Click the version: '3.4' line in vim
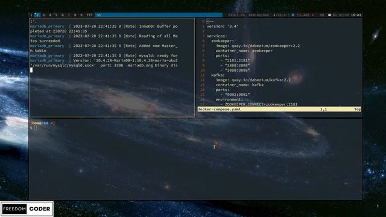This screenshot has width=386, height=217. [223, 27]
